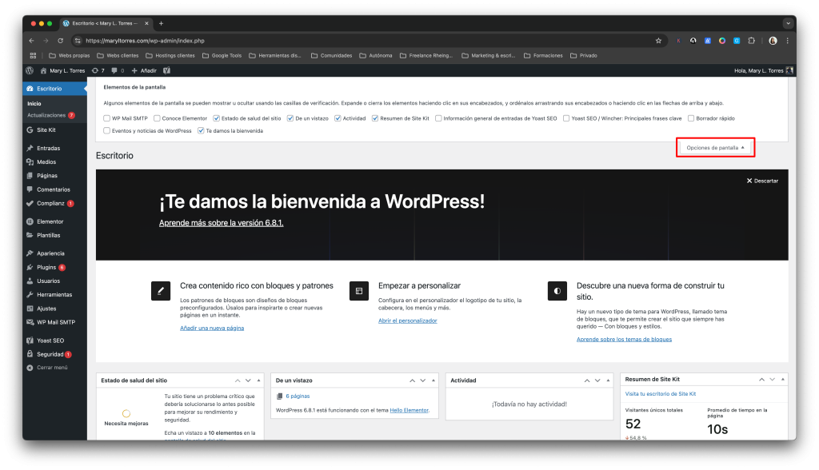Enable the WP Mail SMTP screen element checkbox
The width and height of the screenshot is (819, 470).
click(106, 118)
